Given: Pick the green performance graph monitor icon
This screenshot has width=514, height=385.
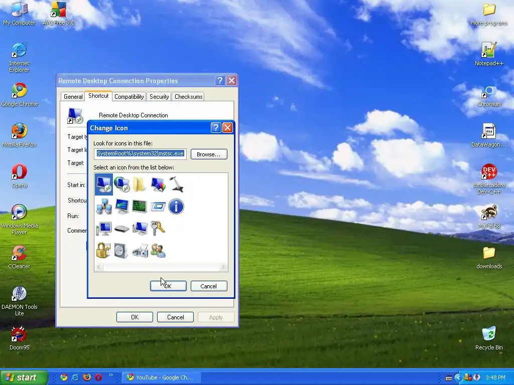Looking at the screenshot, I should [x=140, y=207].
